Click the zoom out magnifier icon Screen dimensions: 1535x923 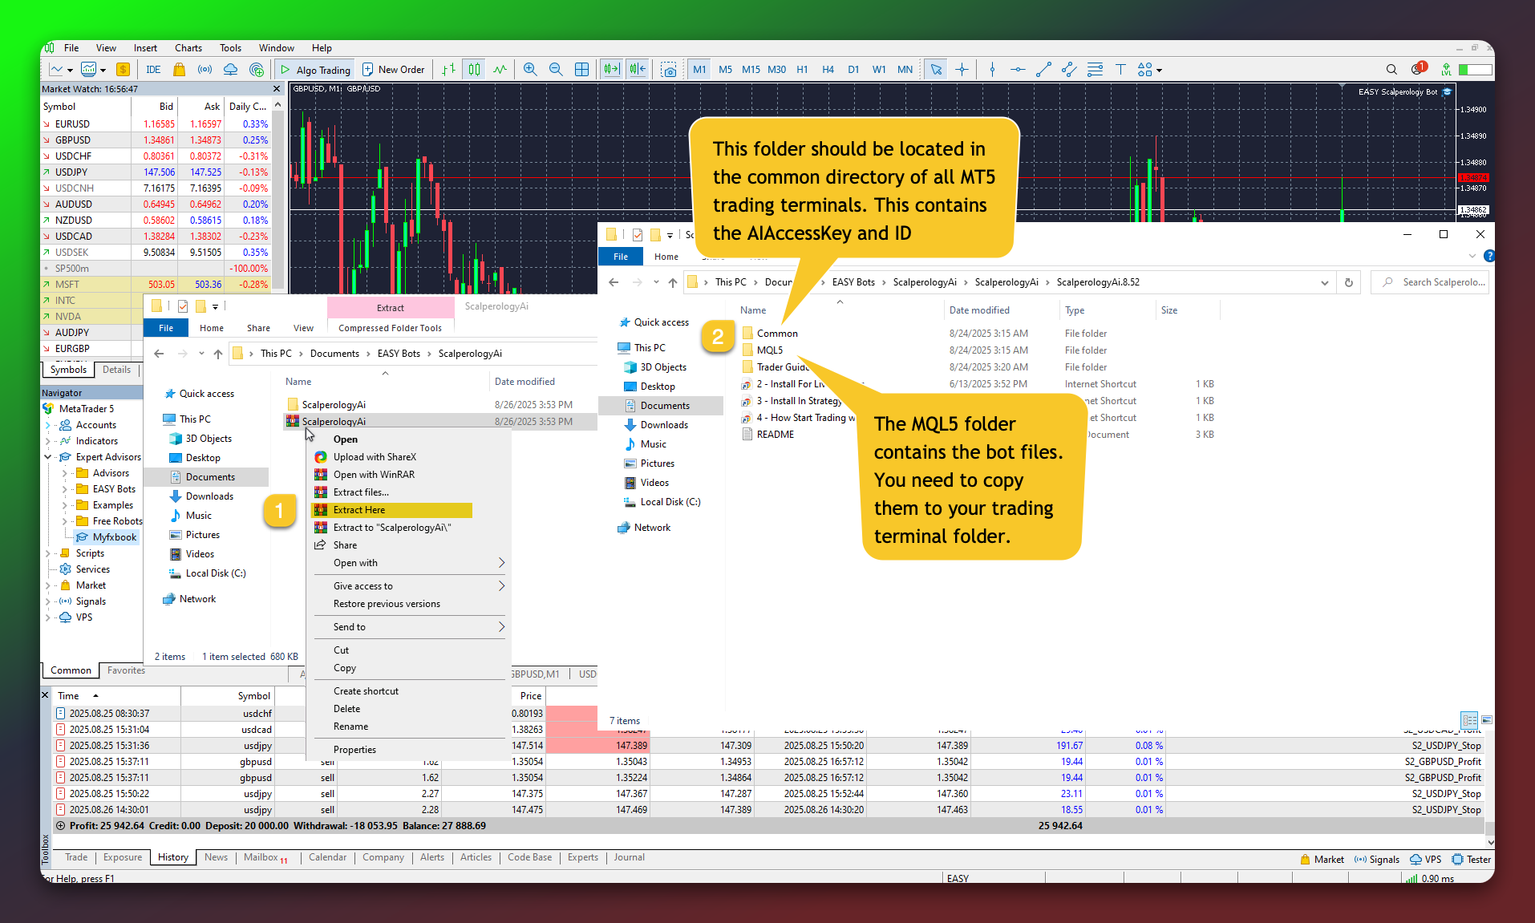pos(556,70)
